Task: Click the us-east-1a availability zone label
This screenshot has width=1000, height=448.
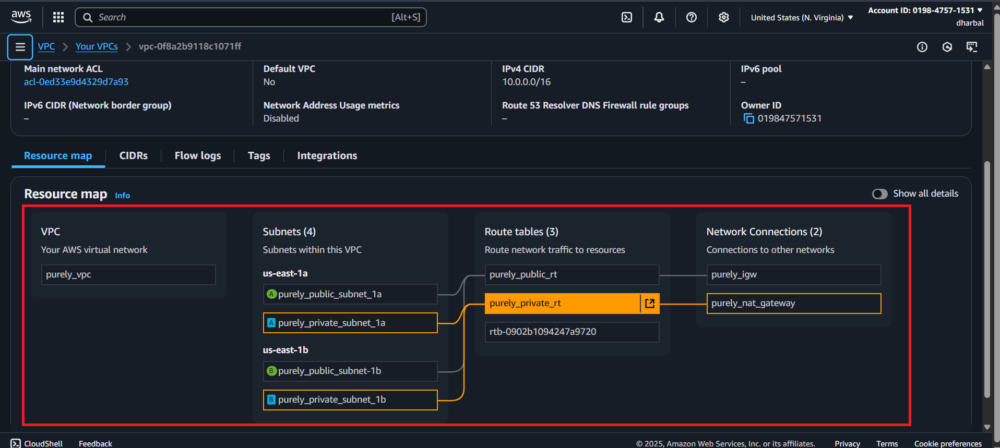Action: [285, 273]
